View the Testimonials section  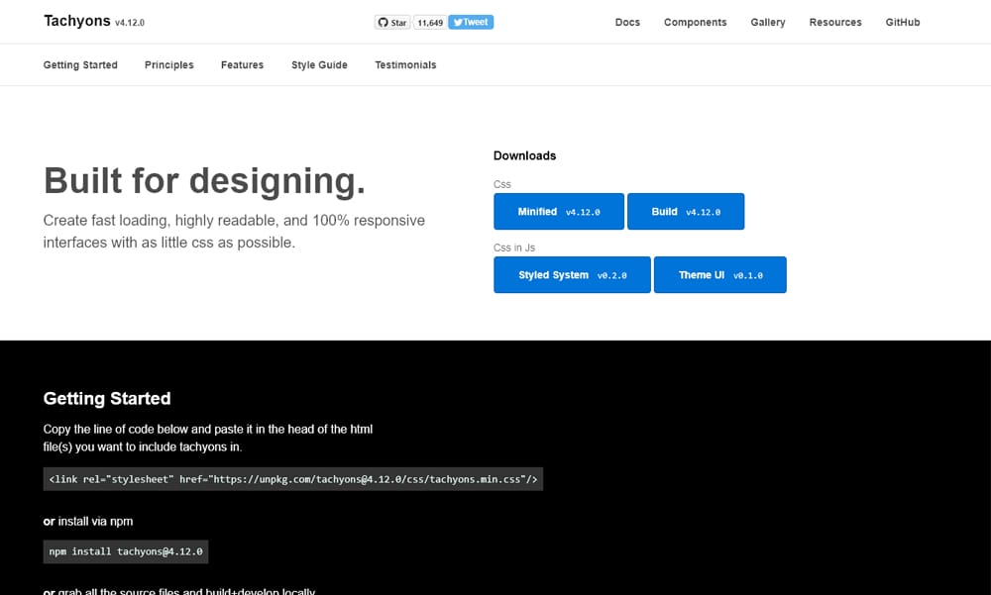[x=405, y=65]
